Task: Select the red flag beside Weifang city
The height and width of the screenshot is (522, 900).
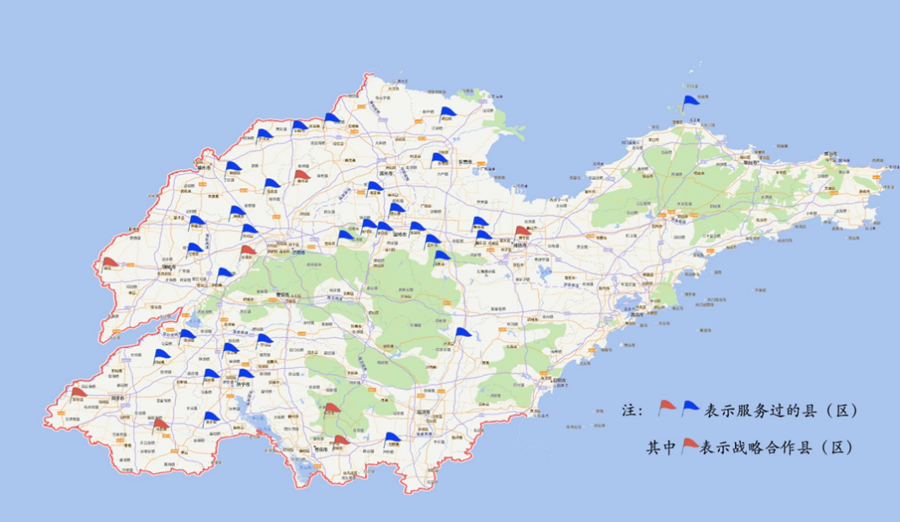Action: pyautogui.click(x=523, y=231)
